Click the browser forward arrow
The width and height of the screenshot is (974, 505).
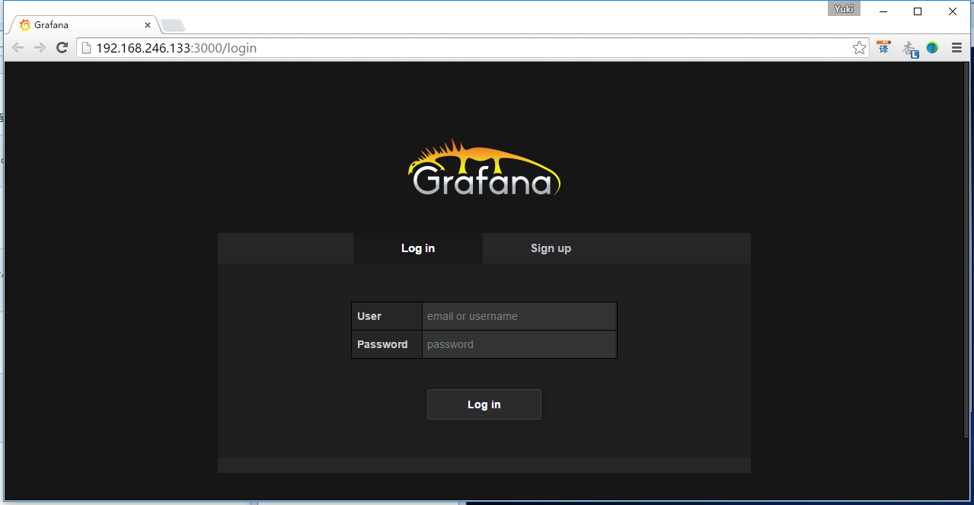coord(40,48)
